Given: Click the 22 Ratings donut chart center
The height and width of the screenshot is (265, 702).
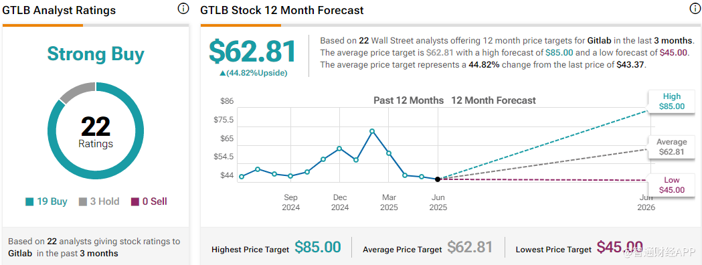Looking at the screenshot, I should pyautogui.click(x=96, y=132).
